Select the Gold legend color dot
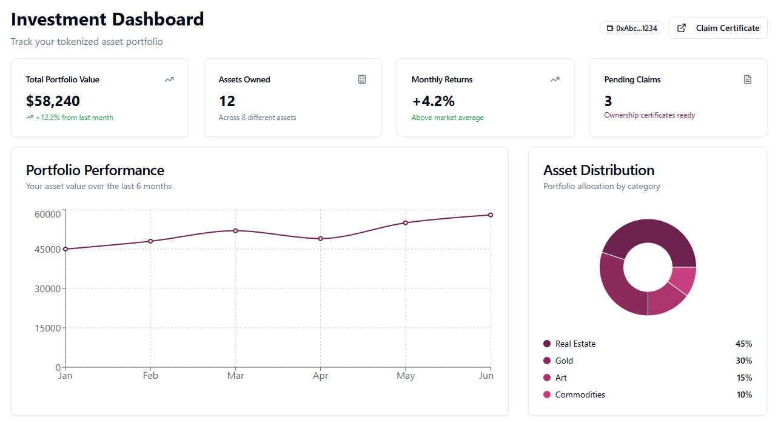 point(547,361)
